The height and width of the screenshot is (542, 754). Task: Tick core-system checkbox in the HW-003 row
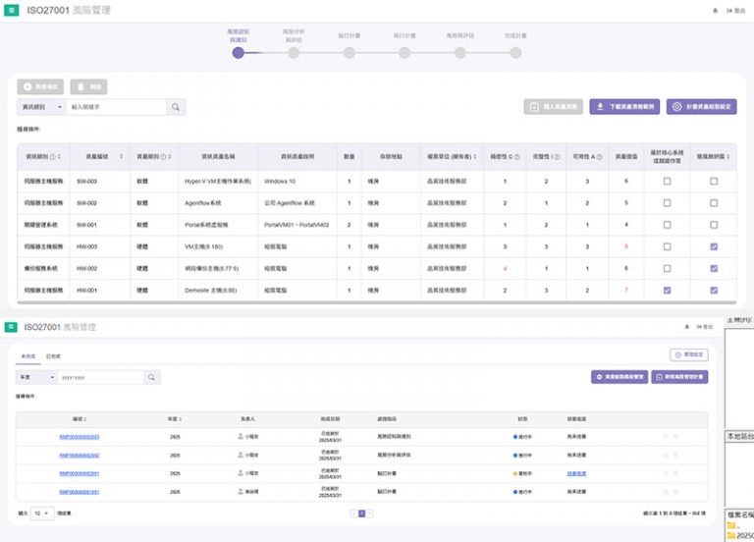[x=667, y=246]
